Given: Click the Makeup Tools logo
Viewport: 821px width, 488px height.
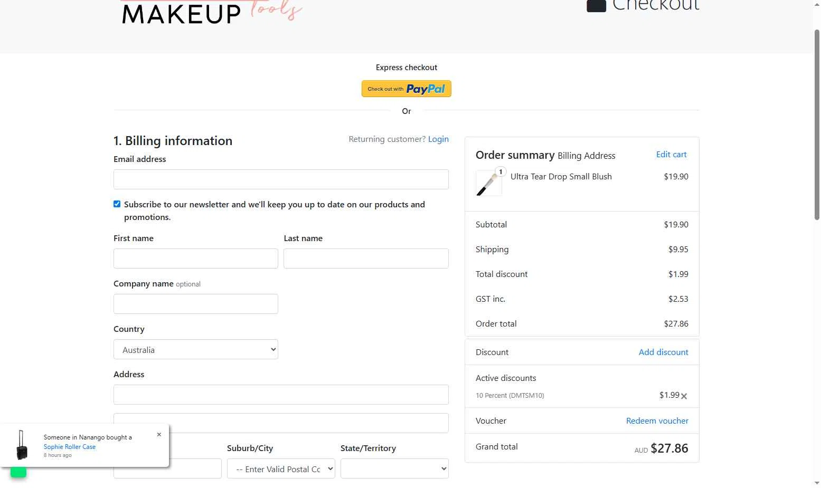Looking at the screenshot, I should (212, 12).
